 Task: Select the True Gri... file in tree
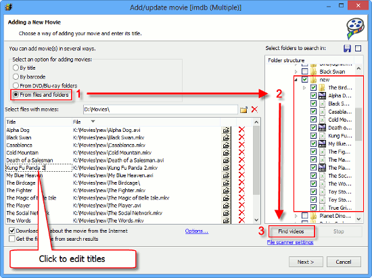click(x=340, y=208)
